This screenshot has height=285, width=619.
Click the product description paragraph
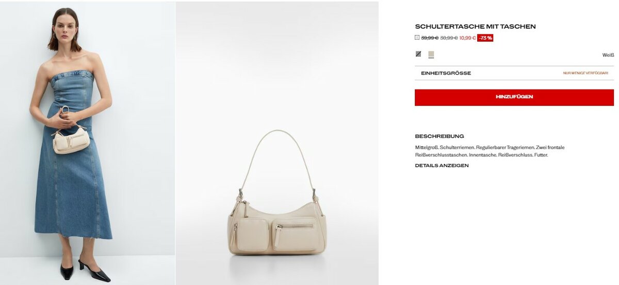pyautogui.click(x=490, y=151)
